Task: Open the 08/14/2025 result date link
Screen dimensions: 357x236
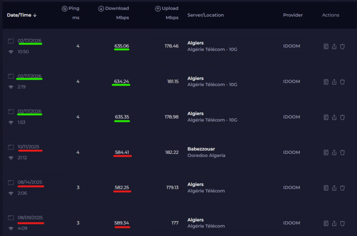Action: click(30, 182)
